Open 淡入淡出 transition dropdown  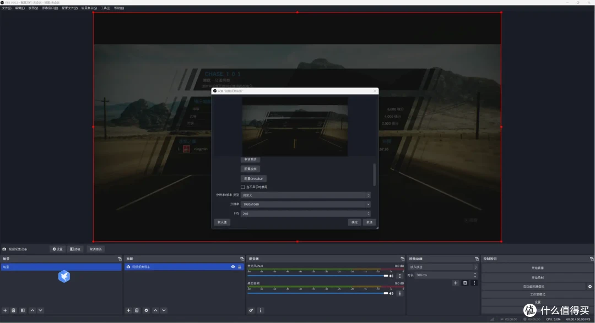443,267
